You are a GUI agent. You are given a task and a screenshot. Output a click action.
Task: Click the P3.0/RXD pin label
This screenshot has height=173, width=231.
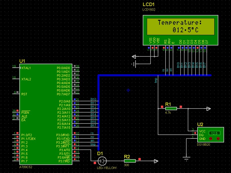(x=63, y=135)
